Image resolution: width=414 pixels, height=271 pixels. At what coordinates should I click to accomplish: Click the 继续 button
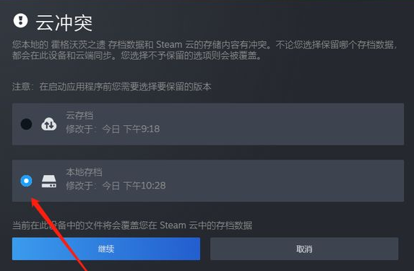[x=106, y=249]
